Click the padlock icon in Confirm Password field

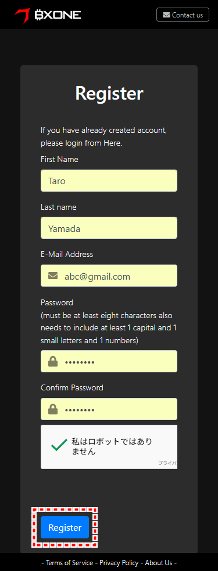(x=53, y=409)
